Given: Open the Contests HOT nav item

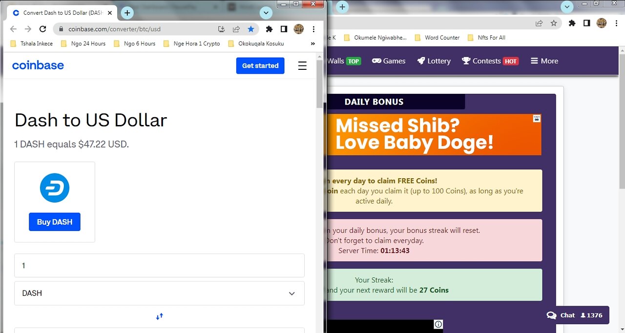Looking at the screenshot, I should click(x=490, y=61).
